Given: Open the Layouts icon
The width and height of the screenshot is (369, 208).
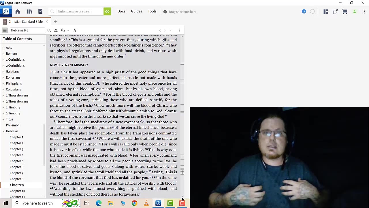Looking at the screenshot, I should [x=326, y=12].
